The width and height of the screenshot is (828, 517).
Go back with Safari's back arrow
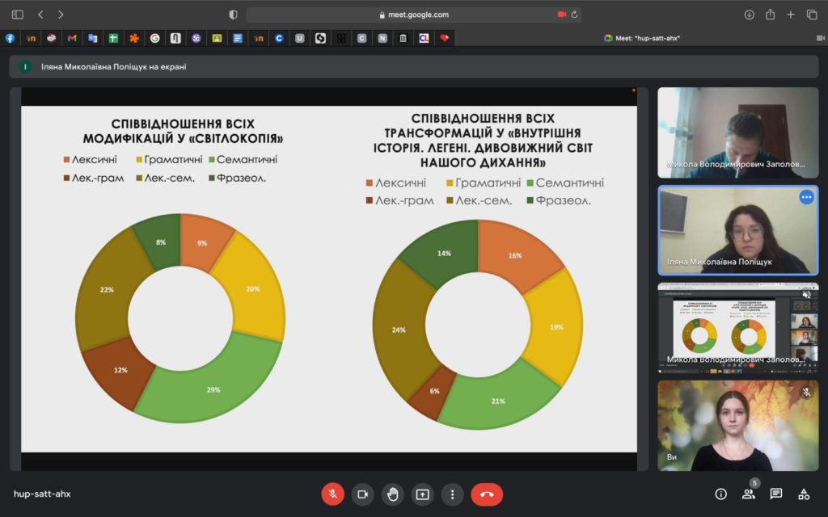(x=41, y=15)
